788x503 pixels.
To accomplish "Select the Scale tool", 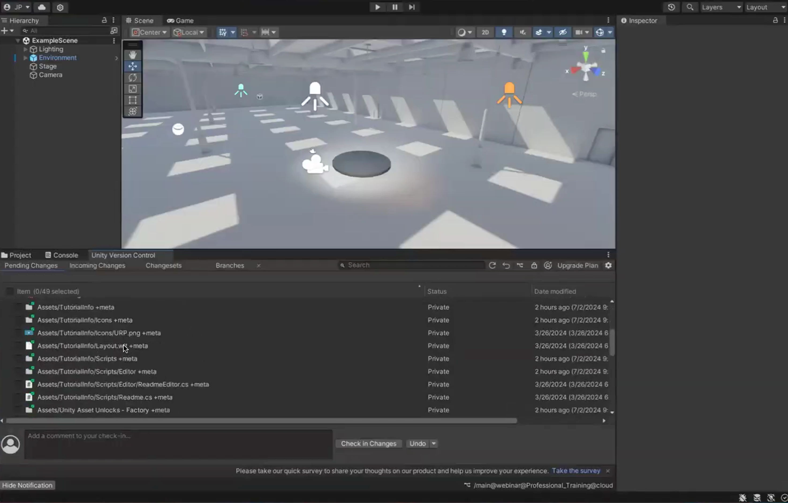I will click(132, 89).
